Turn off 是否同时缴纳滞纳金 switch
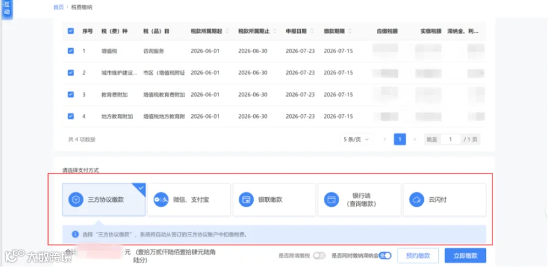 (385, 255)
